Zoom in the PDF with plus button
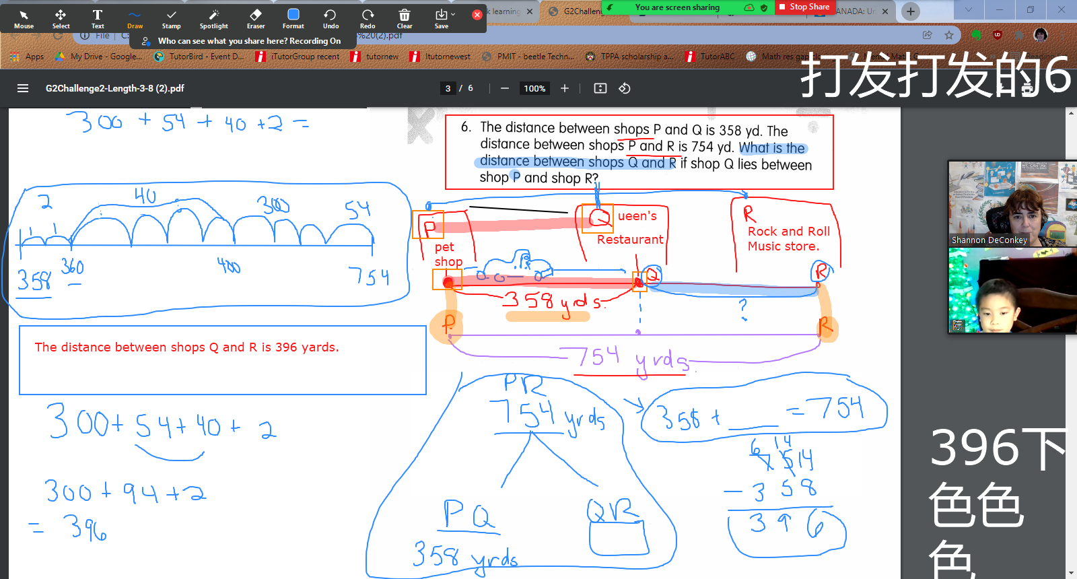The width and height of the screenshot is (1077, 579). [x=565, y=88]
